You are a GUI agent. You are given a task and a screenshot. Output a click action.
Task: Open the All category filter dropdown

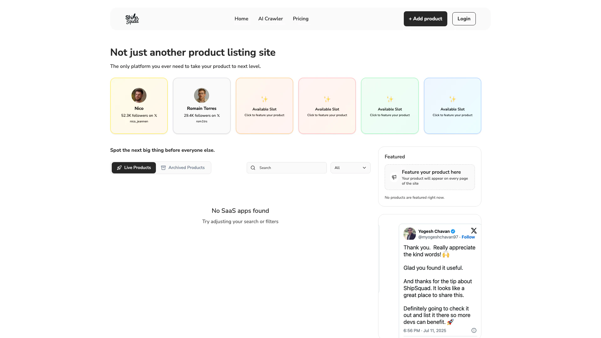tap(350, 168)
